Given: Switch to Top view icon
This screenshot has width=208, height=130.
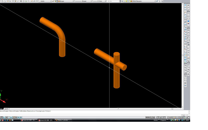Looking at the screenshot, I should (188, 33).
